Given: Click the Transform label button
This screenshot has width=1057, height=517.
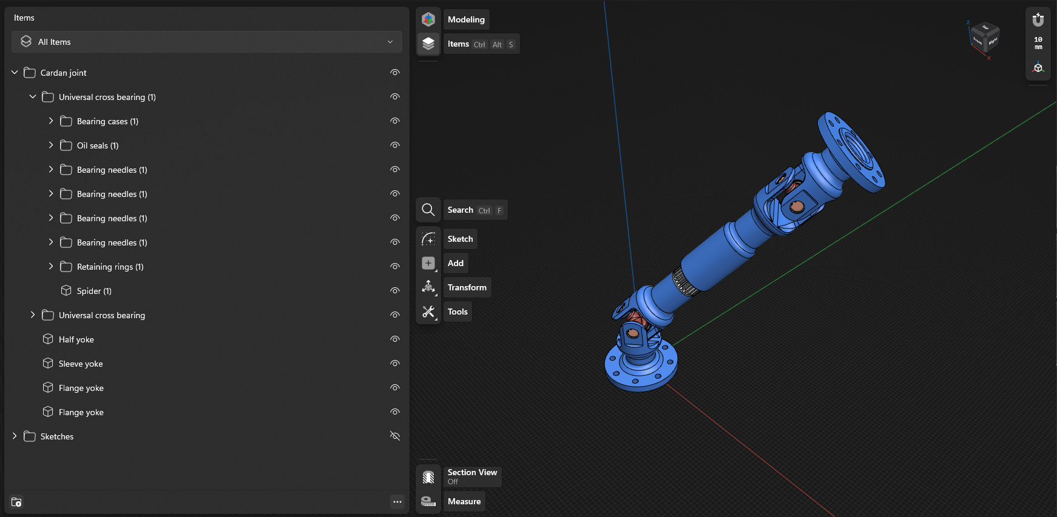Looking at the screenshot, I should pyautogui.click(x=467, y=287).
